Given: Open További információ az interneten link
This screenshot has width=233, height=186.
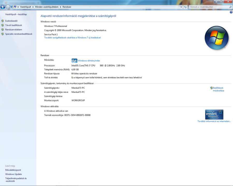Looking at the screenshot, I should point(214,121).
